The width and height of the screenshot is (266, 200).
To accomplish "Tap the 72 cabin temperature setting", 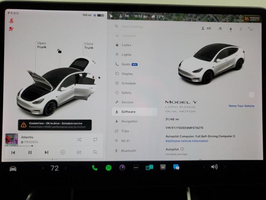I will tap(54, 168).
